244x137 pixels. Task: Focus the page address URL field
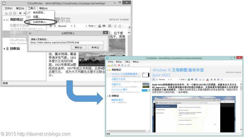[67, 42]
